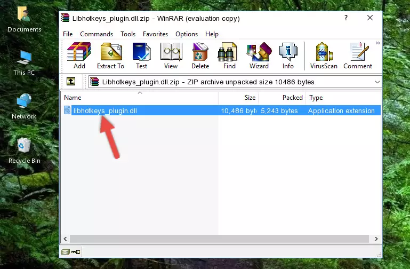Click the Extract To toolbar icon

[110, 56]
